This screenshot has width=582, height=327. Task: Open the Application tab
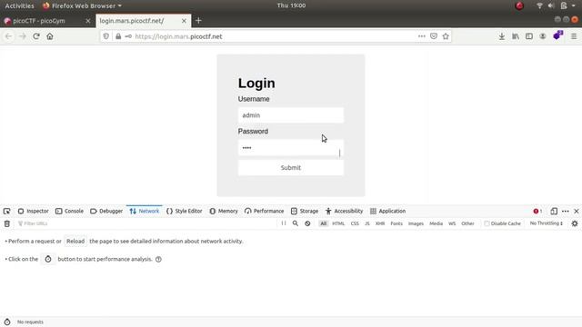388,211
